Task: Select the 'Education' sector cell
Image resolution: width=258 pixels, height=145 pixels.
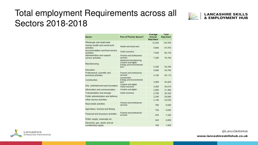Action: [90, 70]
